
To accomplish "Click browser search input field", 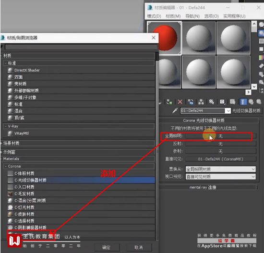I will (81, 47).
